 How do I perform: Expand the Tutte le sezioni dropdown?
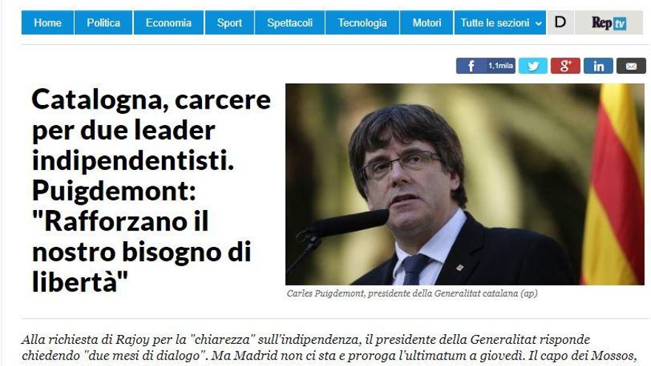pyautogui.click(x=500, y=22)
